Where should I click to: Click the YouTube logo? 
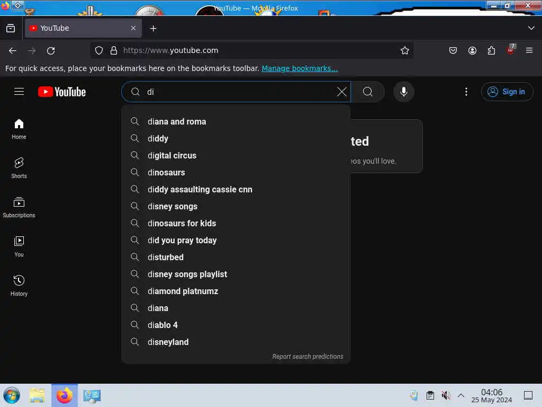coord(62,92)
